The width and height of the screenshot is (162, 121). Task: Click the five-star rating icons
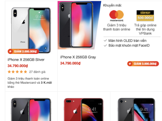point(17,72)
